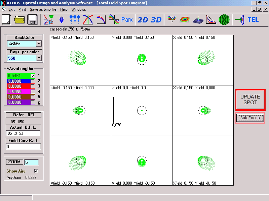Click the AutoFocus button

250,118
